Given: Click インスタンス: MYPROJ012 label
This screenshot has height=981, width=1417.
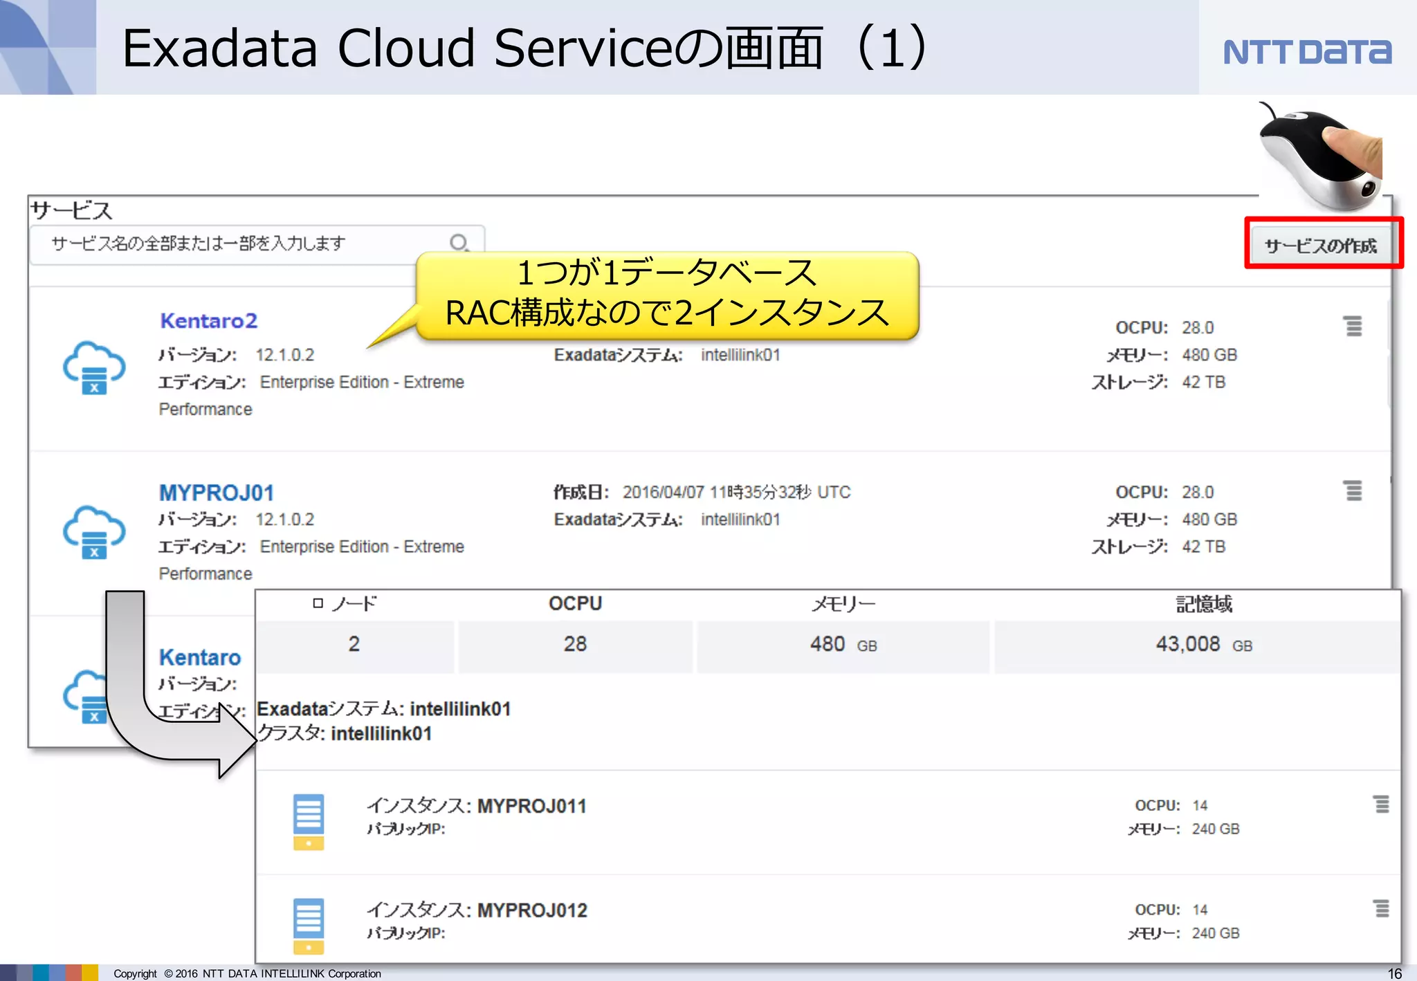Looking at the screenshot, I should coord(476,910).
